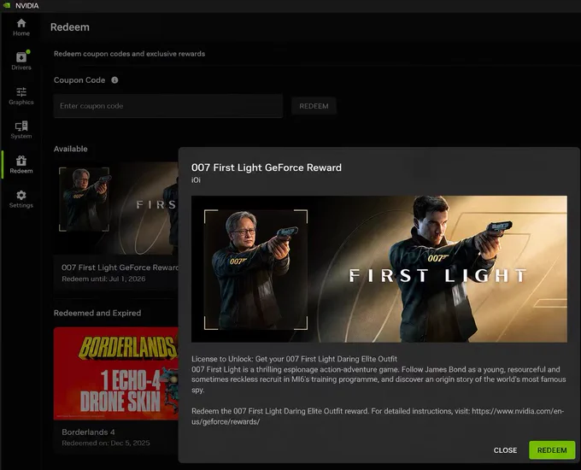The image size is (581, 470).
Task: Click the NVIDIA logo in title bar
Action: tap(6, 6)
